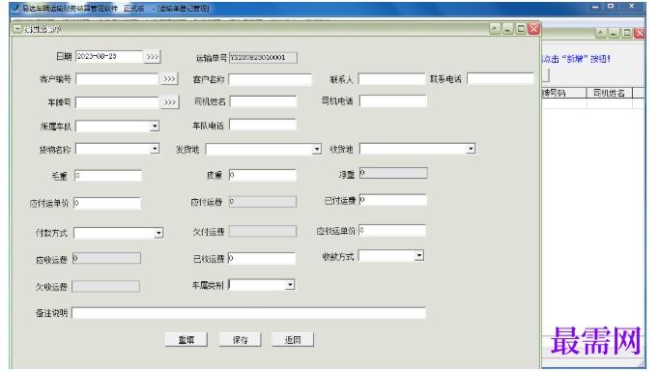Click the 联系人 input field
This screenshot has height=371, width=659.
click(391, 78)
